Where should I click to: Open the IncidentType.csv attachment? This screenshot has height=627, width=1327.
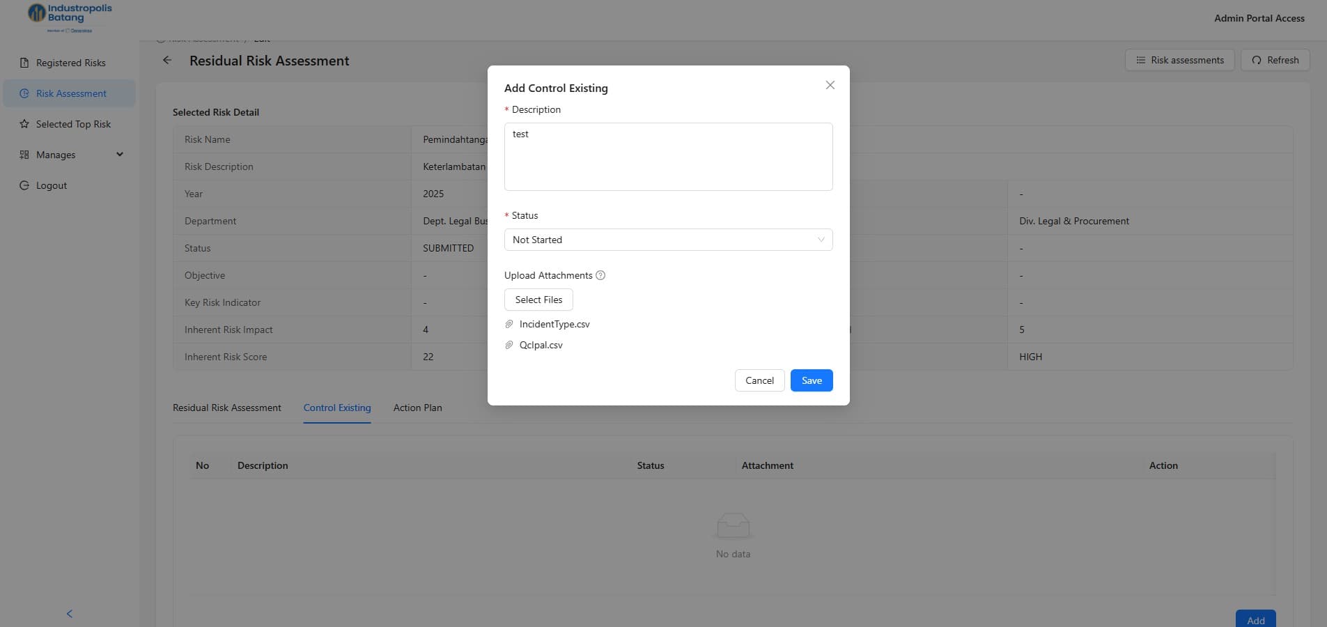(x=554, y=324)
